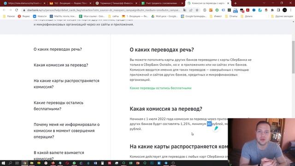
Task: Jump to О каких переводах речь? in sidebar
Action: pos(58,49)
